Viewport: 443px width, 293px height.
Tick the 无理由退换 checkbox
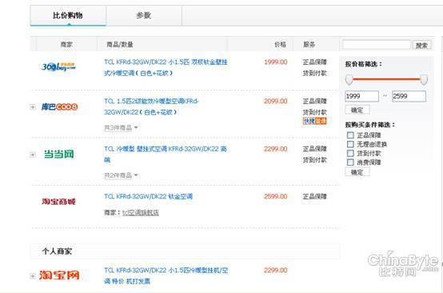coord(350,144)
